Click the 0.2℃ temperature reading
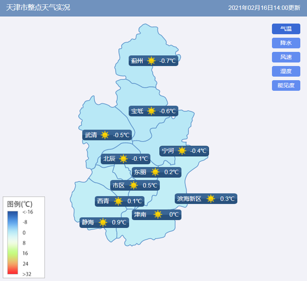Image resolution: width=307 pixels, height=281 pixels. pyautogui.click(x=171, y=172)
